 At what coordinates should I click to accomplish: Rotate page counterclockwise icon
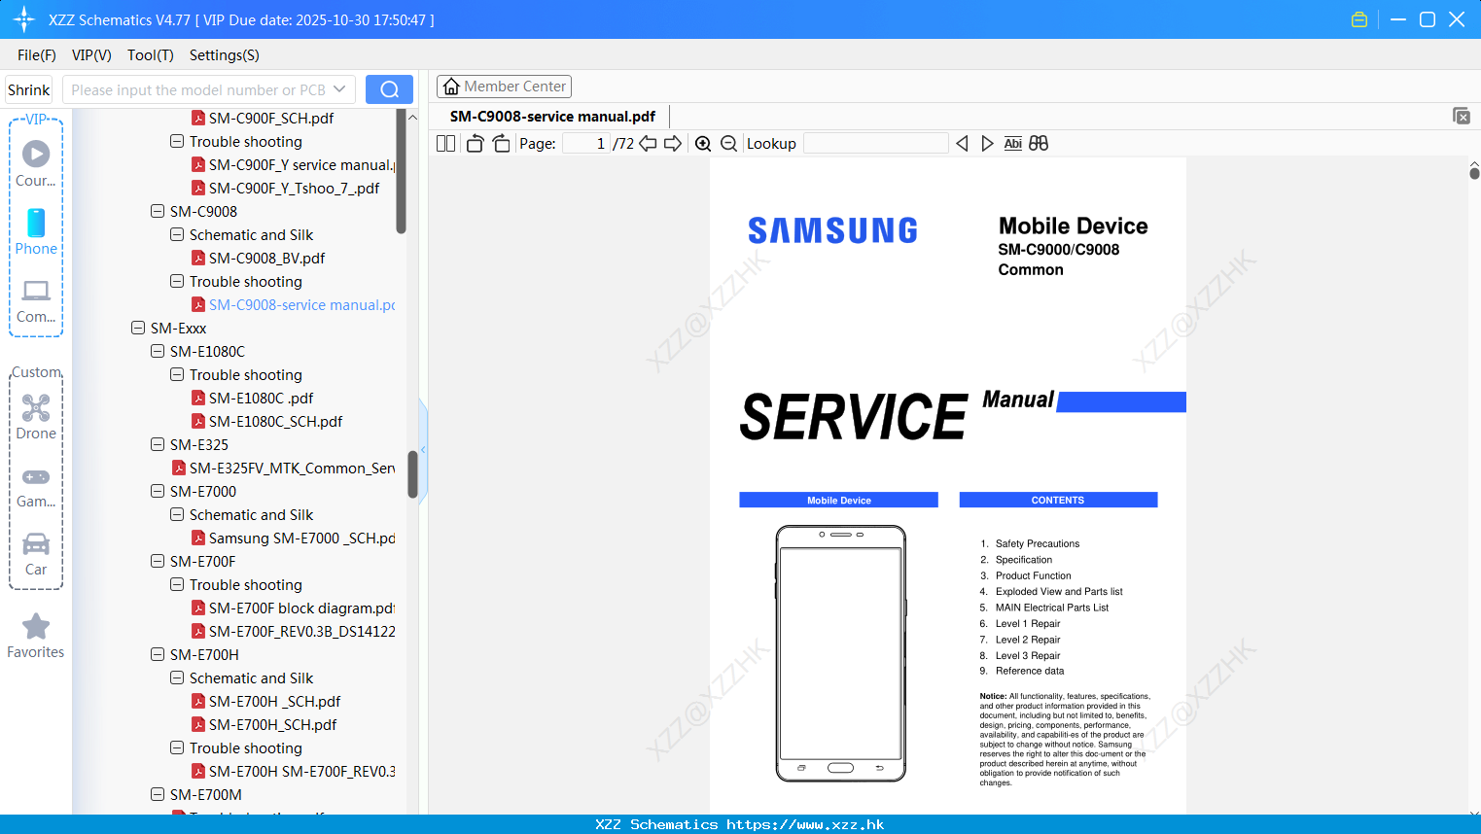click(475, 143)
